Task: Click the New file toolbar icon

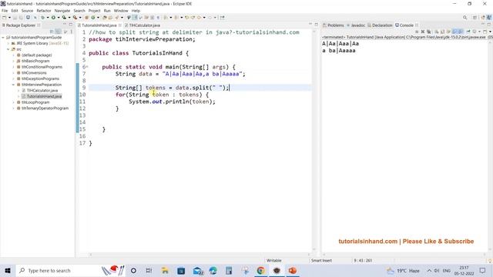Action: click(4, 18)
